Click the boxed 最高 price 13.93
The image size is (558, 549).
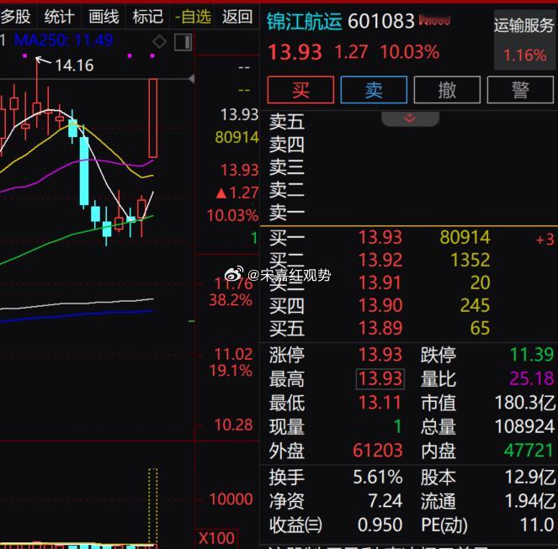(x=380, y=378)
